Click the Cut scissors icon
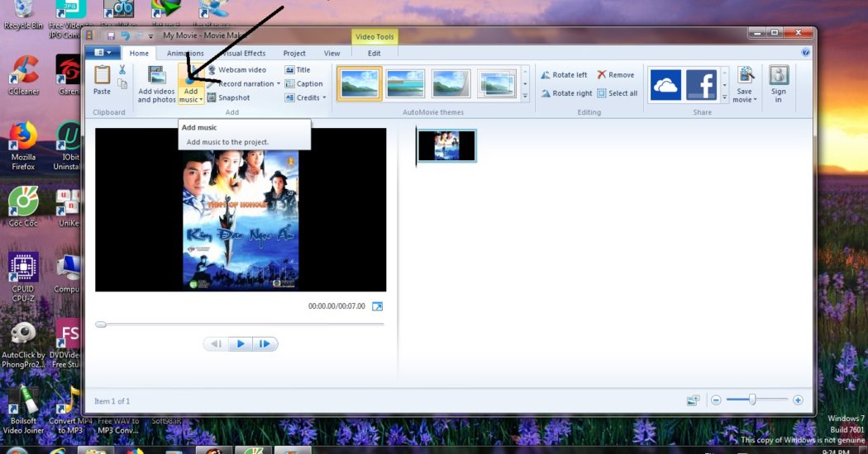The image size is (868, 454). [122, 69]
